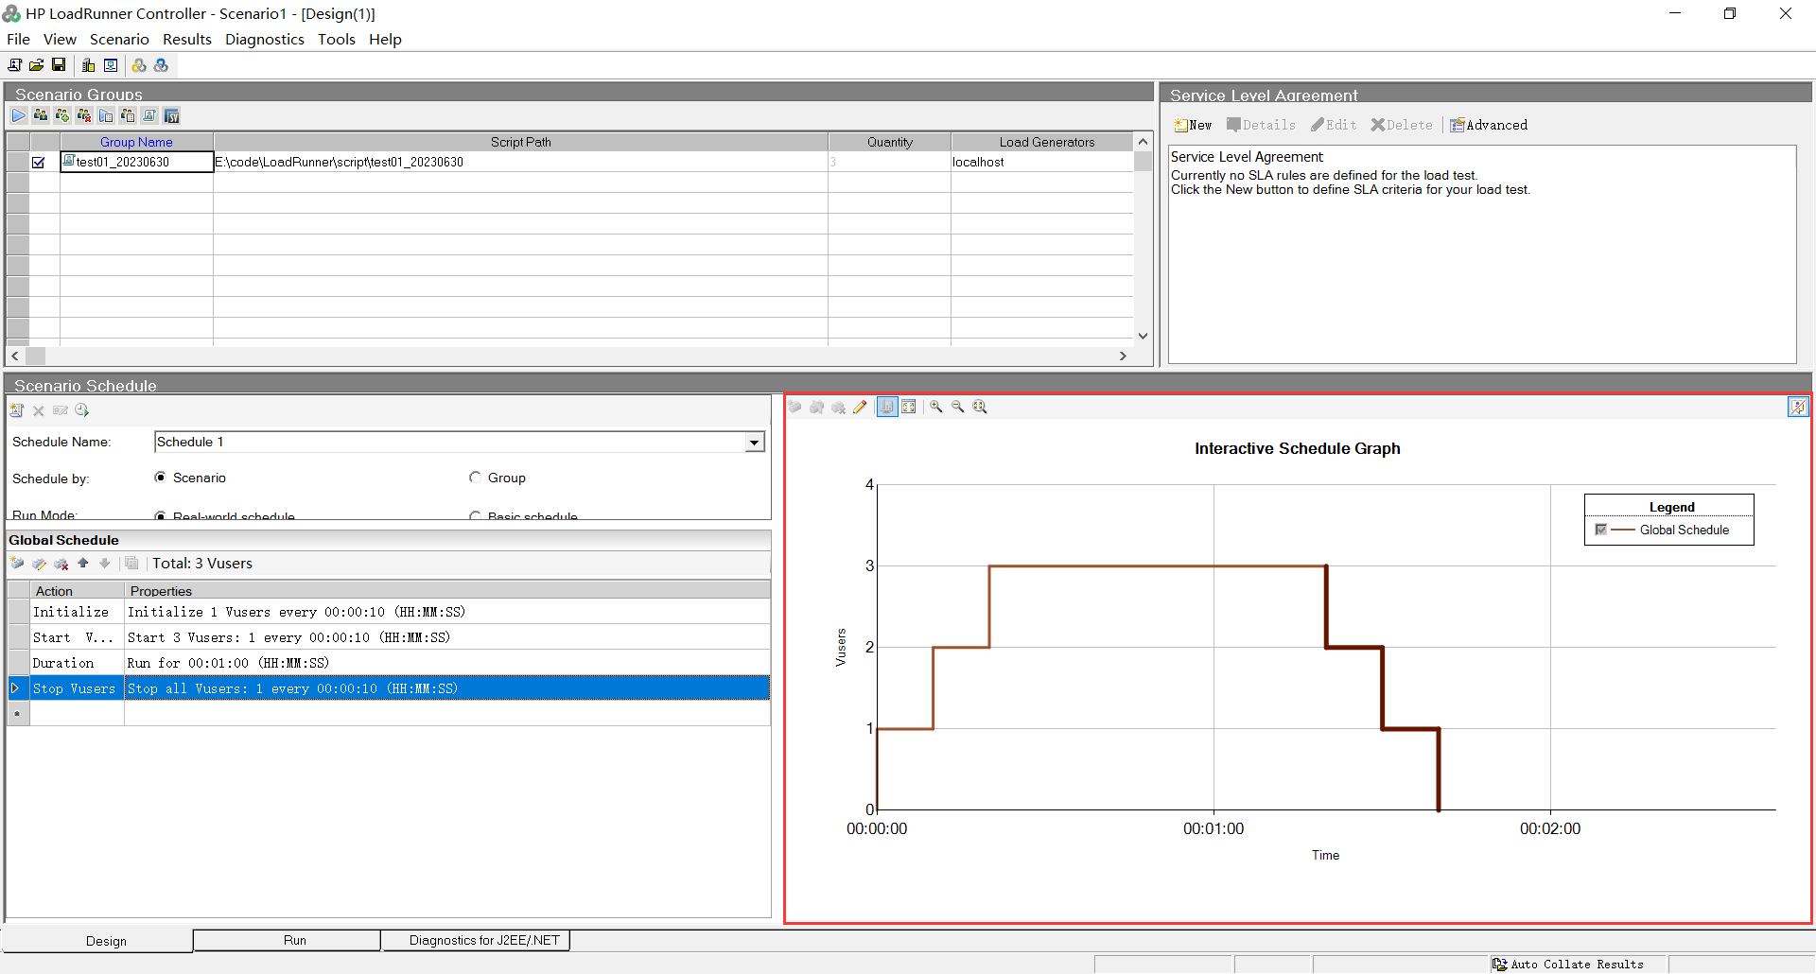Click the Add Group icon with the green plus

point(62,115)
